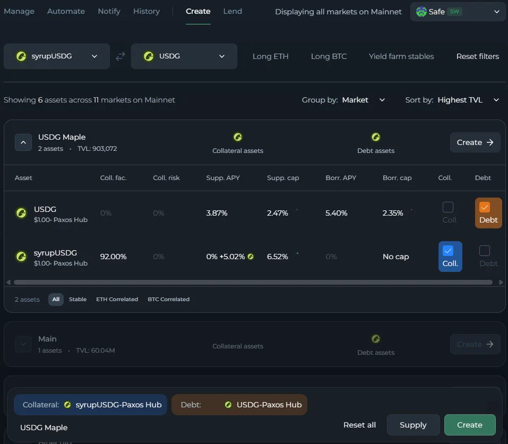Click the supply cap indicator next to 2.47%
The image size is (508, 444).
tap(296, 213)
